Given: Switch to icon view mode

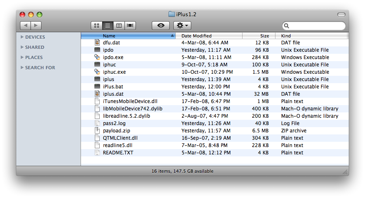Looking at the screenshot, I should coord(96,26).
